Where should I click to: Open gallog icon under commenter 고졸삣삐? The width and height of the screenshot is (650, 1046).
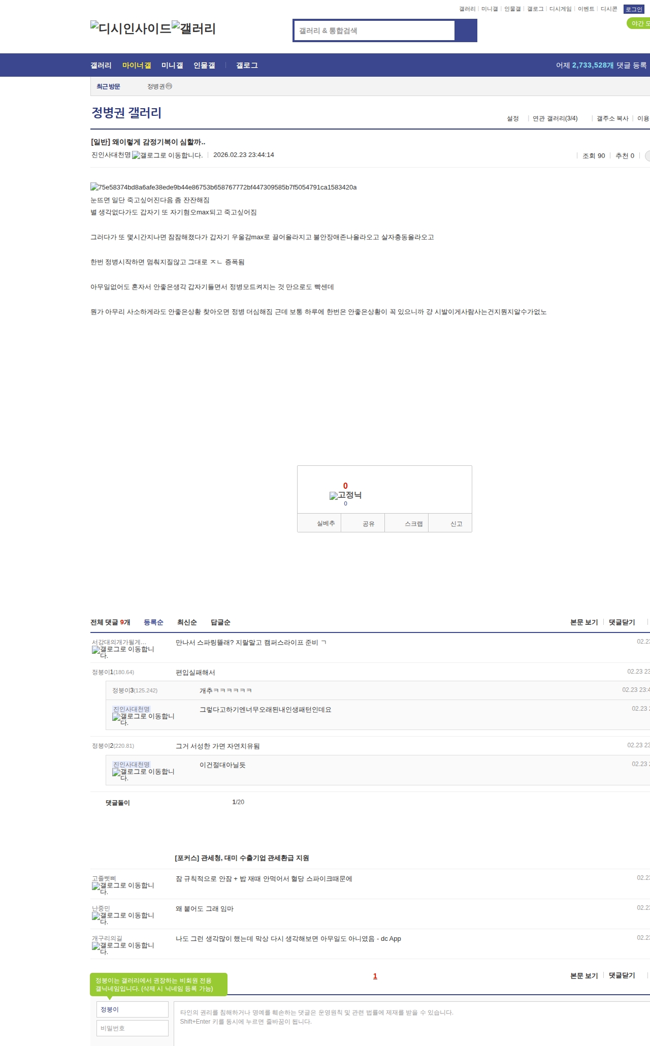123,889
